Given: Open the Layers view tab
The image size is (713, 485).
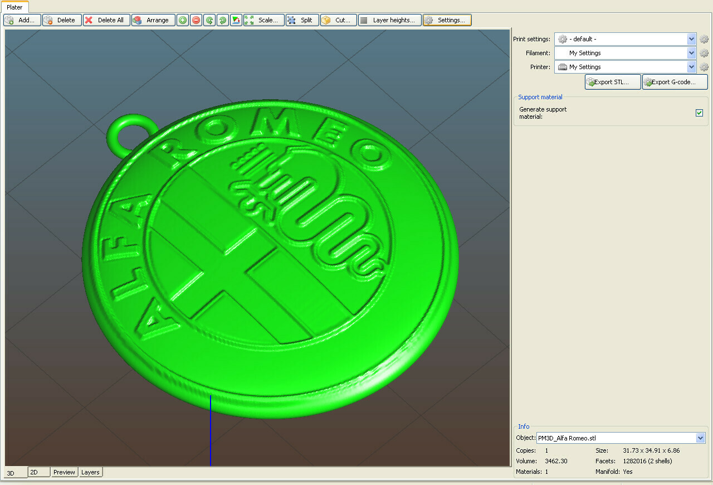Looking at the screenshot, I should coord(90,472).
